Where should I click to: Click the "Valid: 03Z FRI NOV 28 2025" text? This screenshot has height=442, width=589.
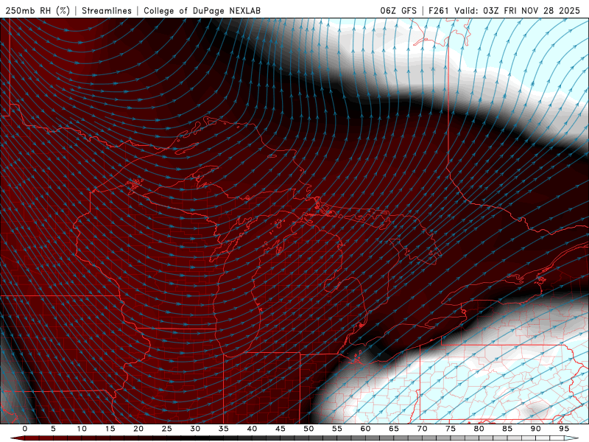tap(518, 10)
